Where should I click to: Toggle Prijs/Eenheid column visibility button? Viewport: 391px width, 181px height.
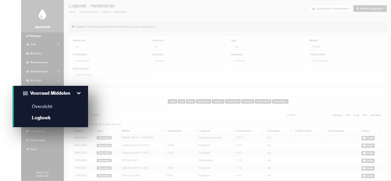[263, 101]
